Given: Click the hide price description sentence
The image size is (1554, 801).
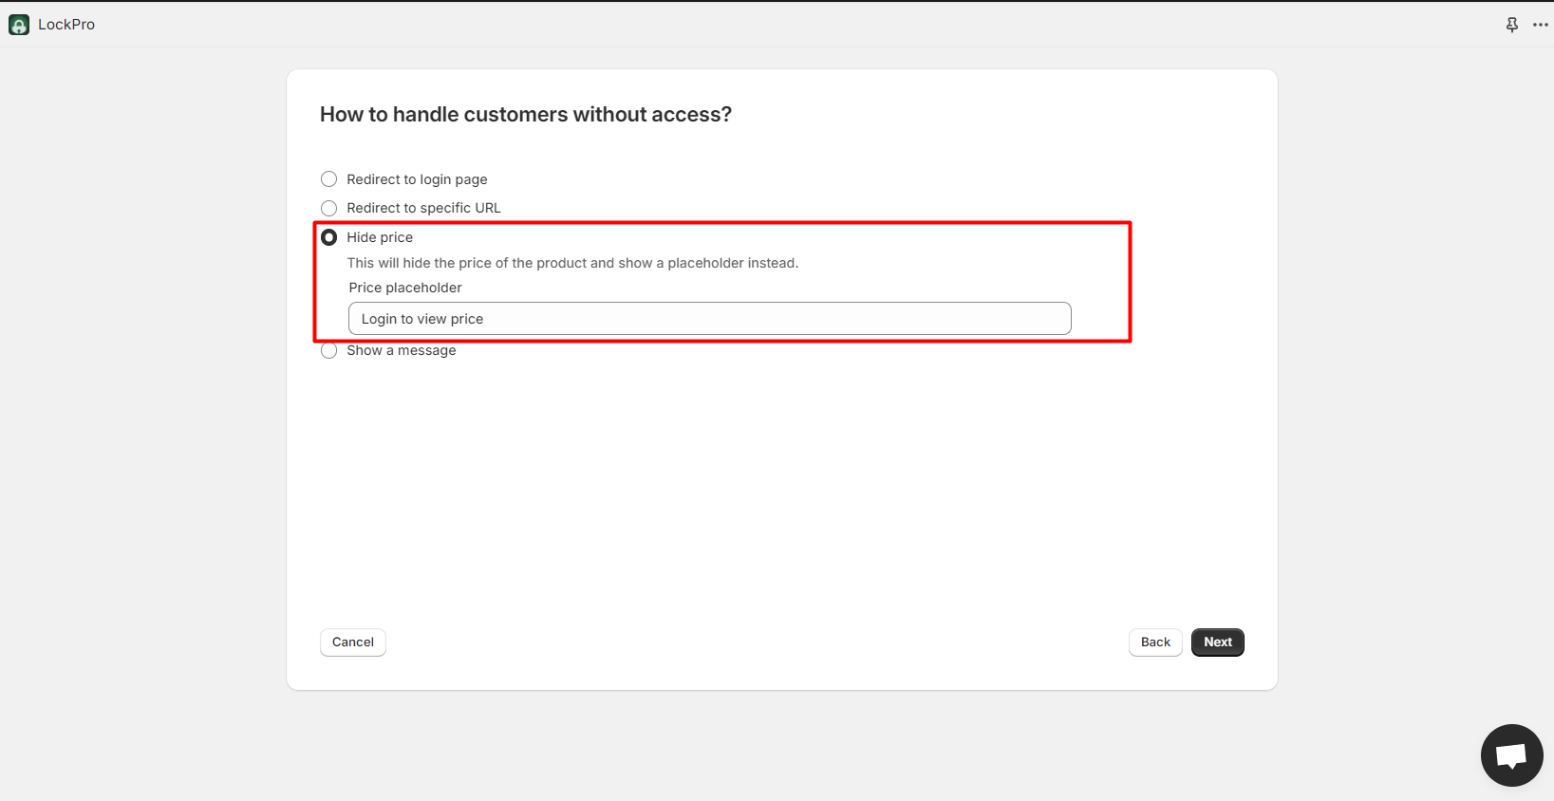Looking at the screenshot, I should [x=572, y=263].
